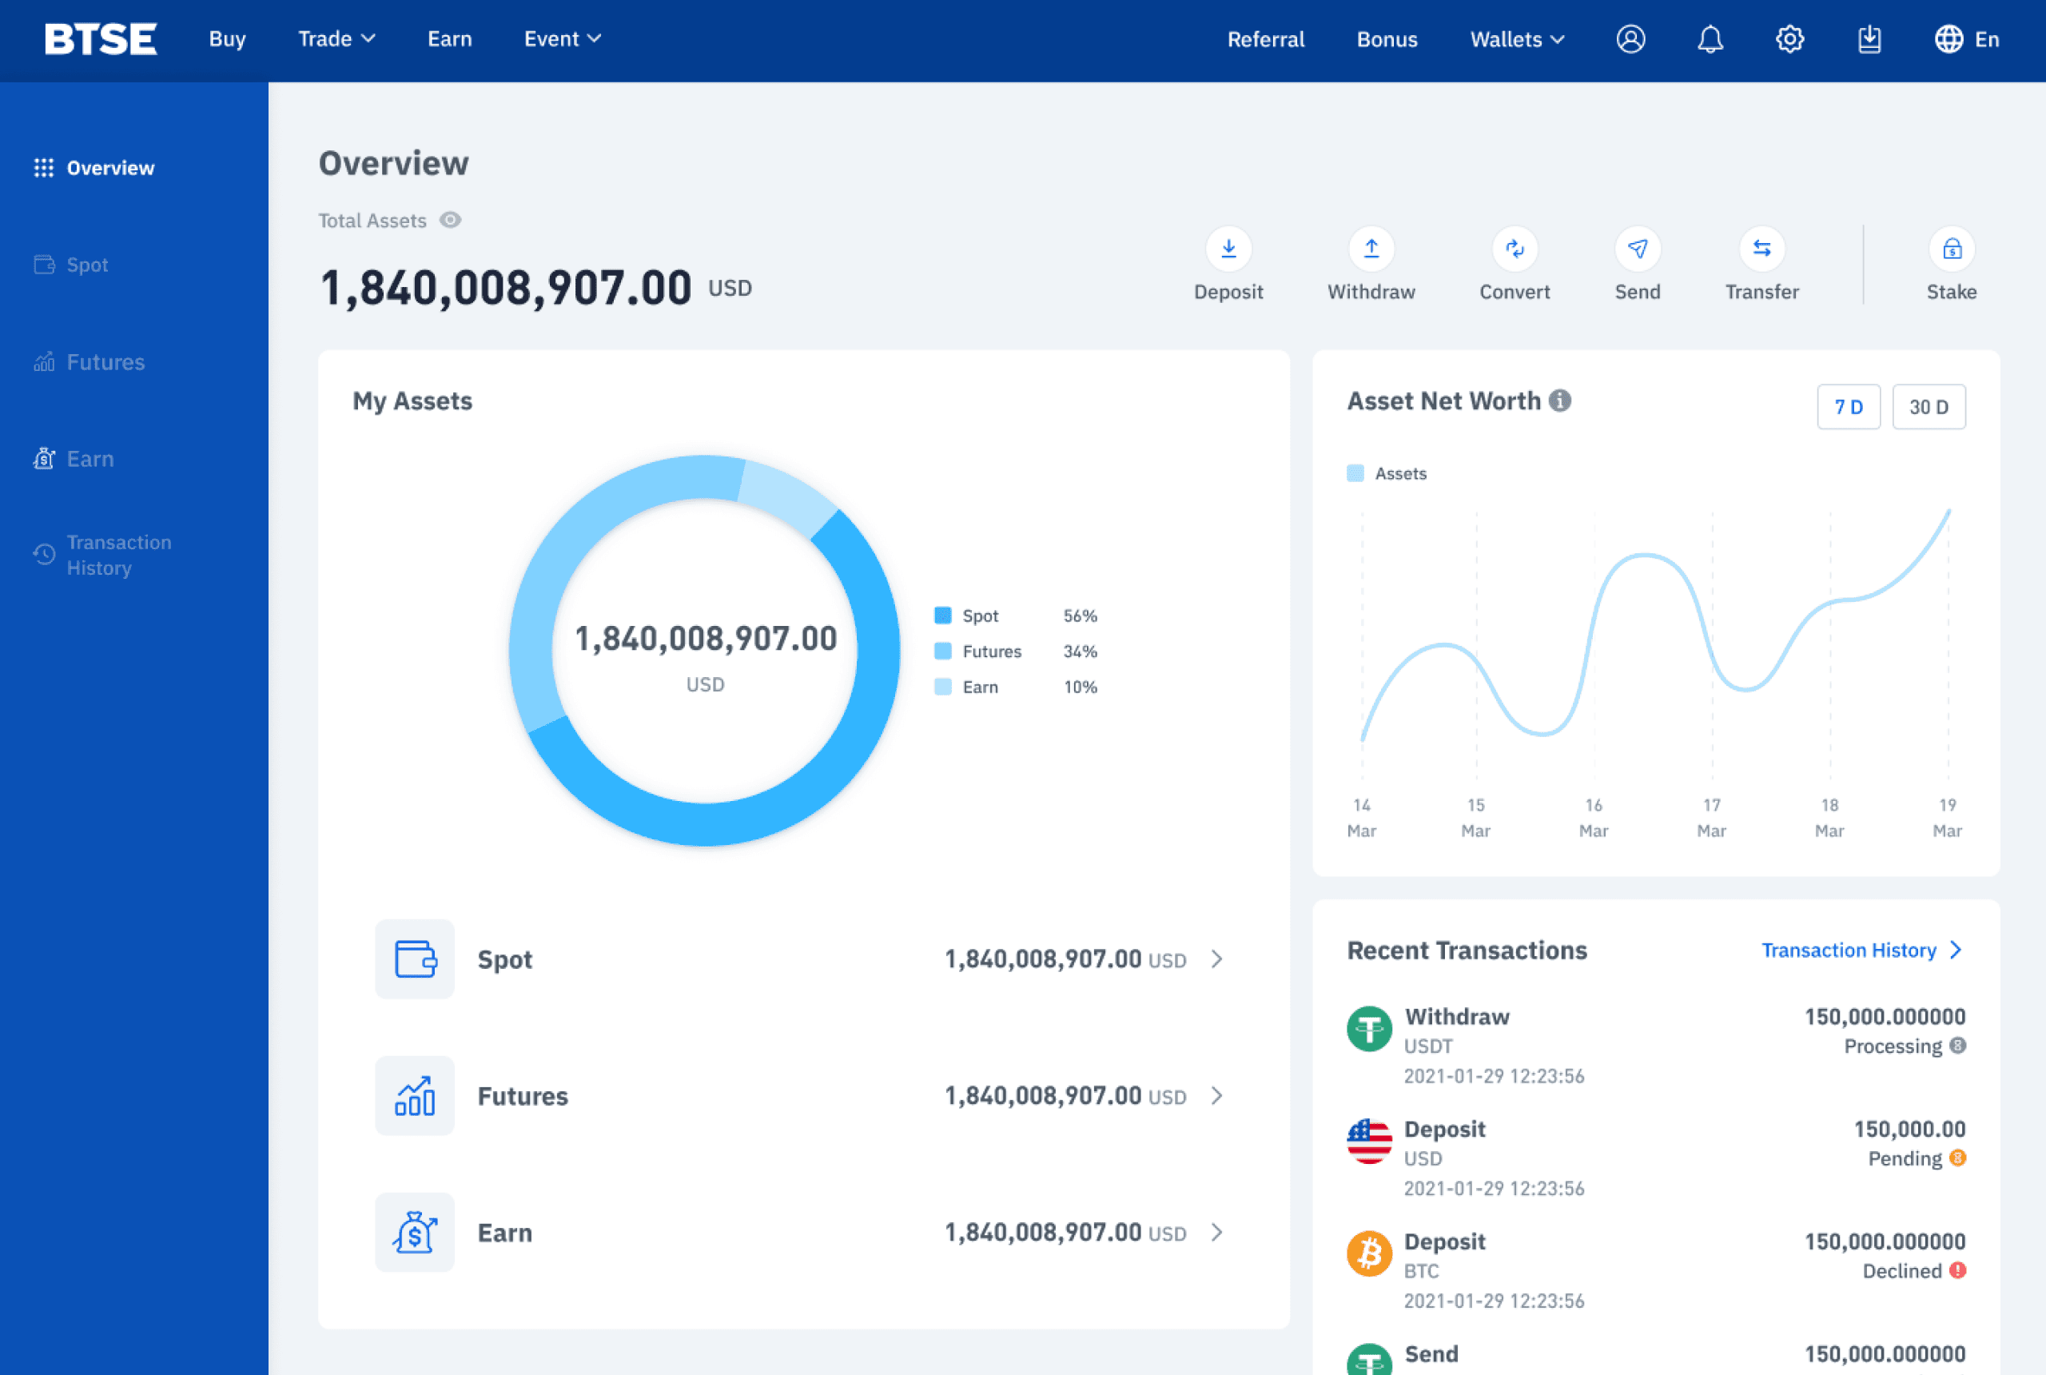2046x1375 pixels.
Task: Expand the Wallets dropdown menu
Action: [1517, 39]
